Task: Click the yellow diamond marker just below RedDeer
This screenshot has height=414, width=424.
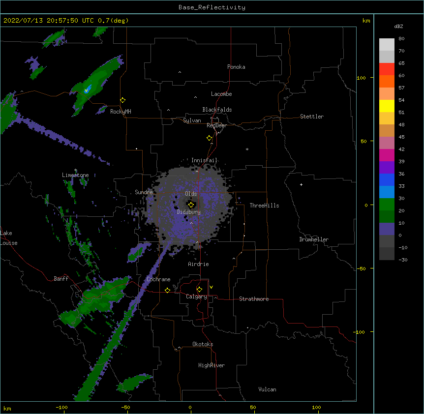Action: [x=210, y=138]
